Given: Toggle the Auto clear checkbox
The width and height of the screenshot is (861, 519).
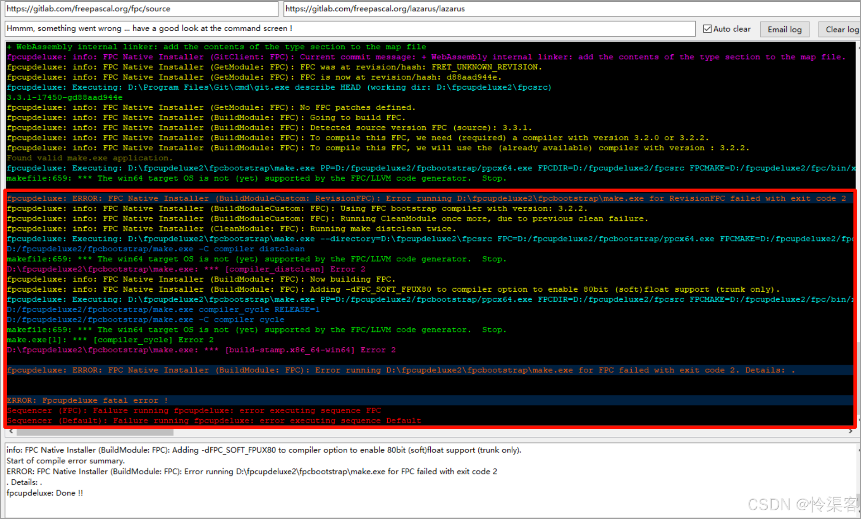Looking at the screenshot, I should click(707, 29).
